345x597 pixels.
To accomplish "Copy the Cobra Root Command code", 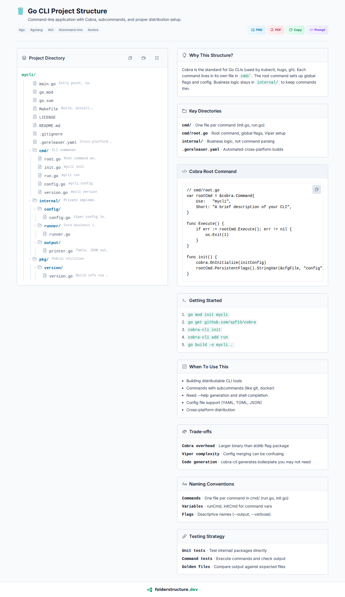I will coord(316,189).
